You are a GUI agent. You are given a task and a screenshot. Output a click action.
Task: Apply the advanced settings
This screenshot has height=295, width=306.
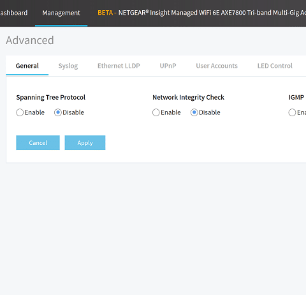[85, 142]
